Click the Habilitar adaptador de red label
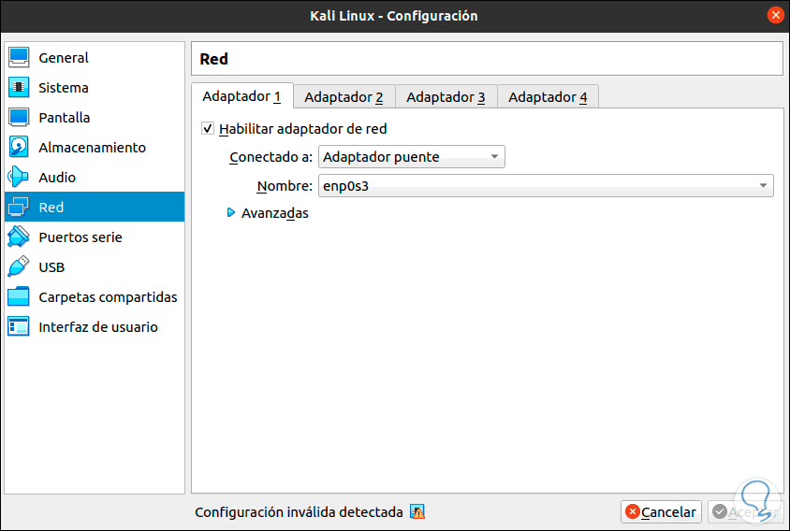Screen dimensions: 790x531 point(302,129)
